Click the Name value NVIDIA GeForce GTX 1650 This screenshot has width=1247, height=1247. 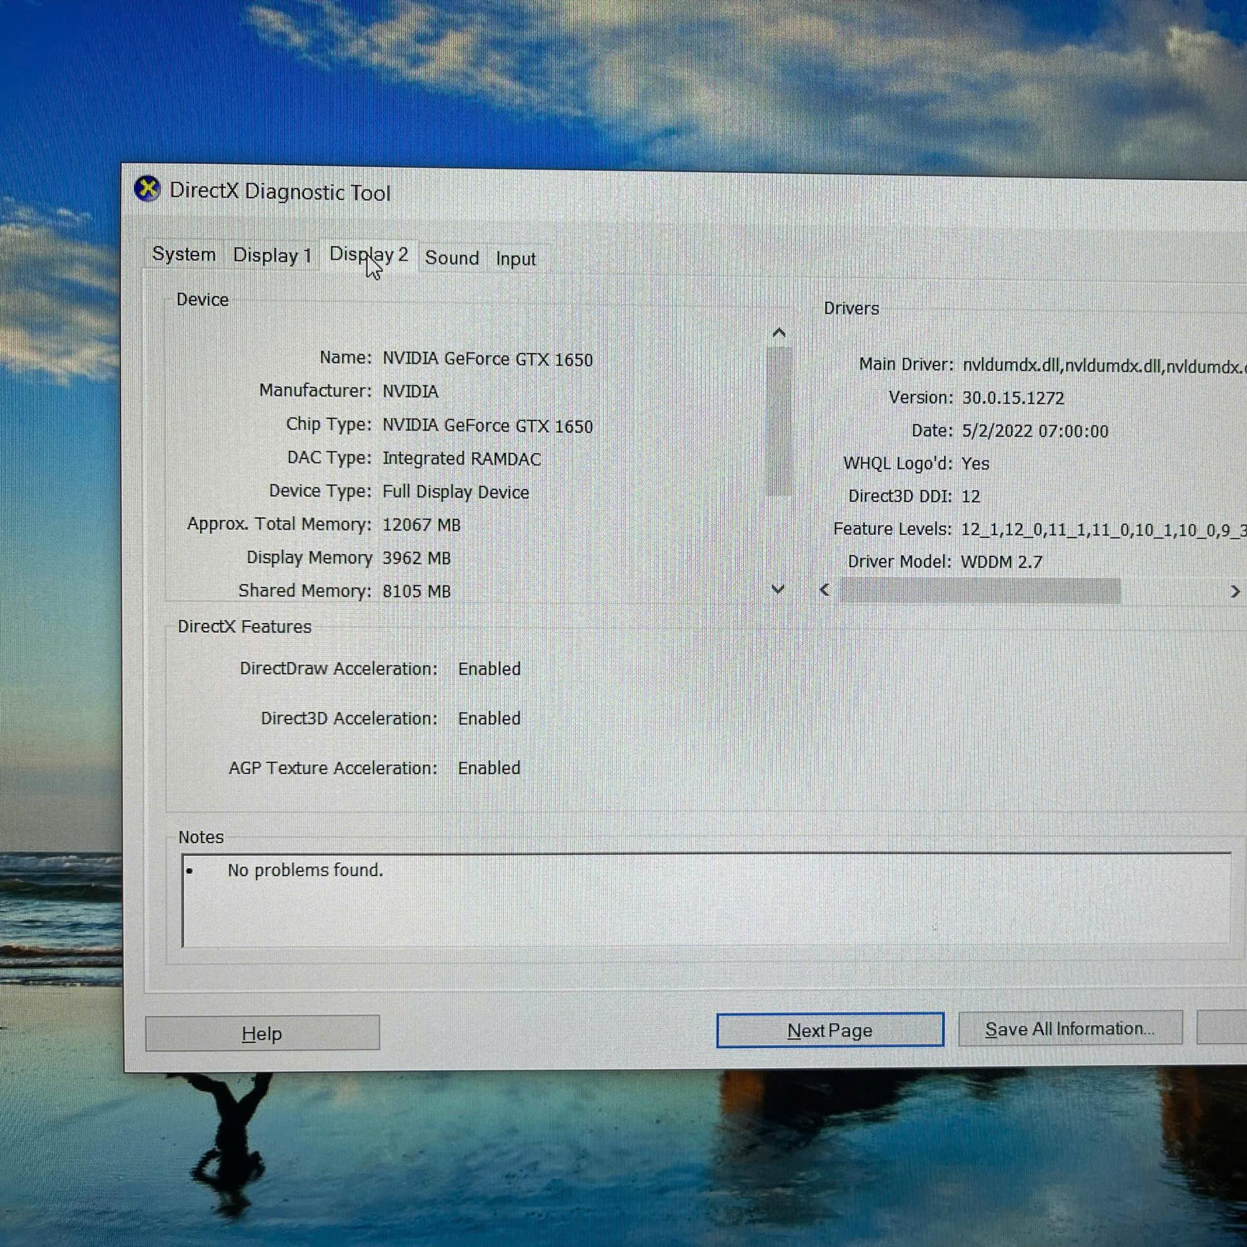click(x=488, y=360)
